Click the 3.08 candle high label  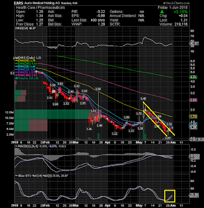pyautogui.click(x=98, y=89)
